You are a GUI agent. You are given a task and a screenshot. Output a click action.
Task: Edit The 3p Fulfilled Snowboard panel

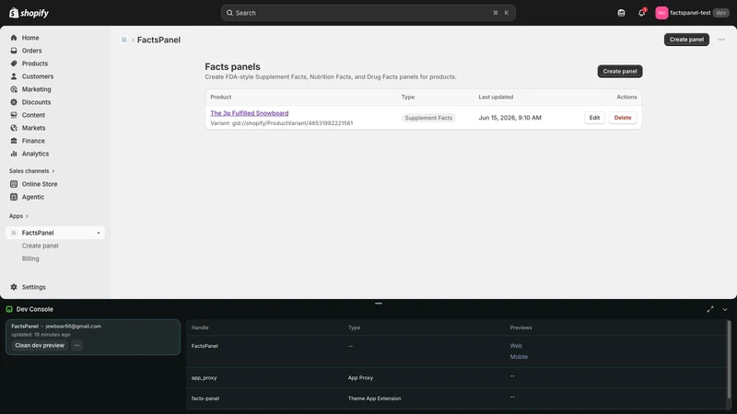594,118
